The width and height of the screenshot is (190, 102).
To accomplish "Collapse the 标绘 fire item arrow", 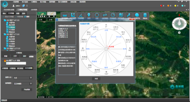I will (3, 60).
